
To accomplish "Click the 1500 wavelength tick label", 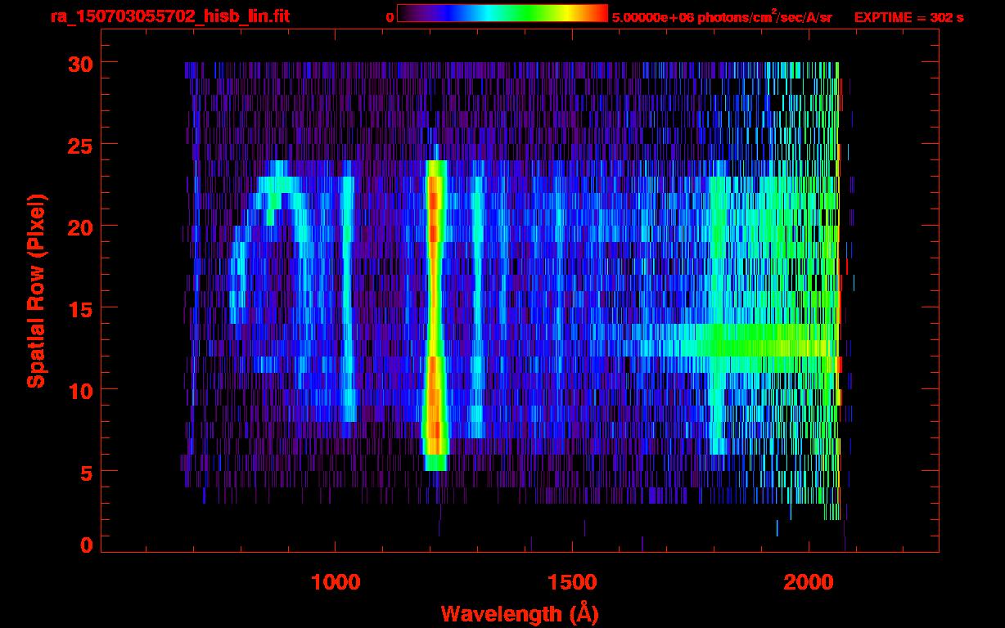I will [x=572, y=581].
